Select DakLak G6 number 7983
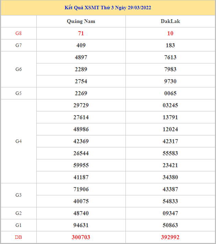The width and height of the screenshot is (216, 244). pos(170,69)
